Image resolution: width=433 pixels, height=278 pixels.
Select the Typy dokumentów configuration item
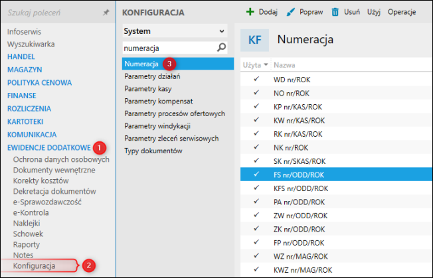[153, 151]
